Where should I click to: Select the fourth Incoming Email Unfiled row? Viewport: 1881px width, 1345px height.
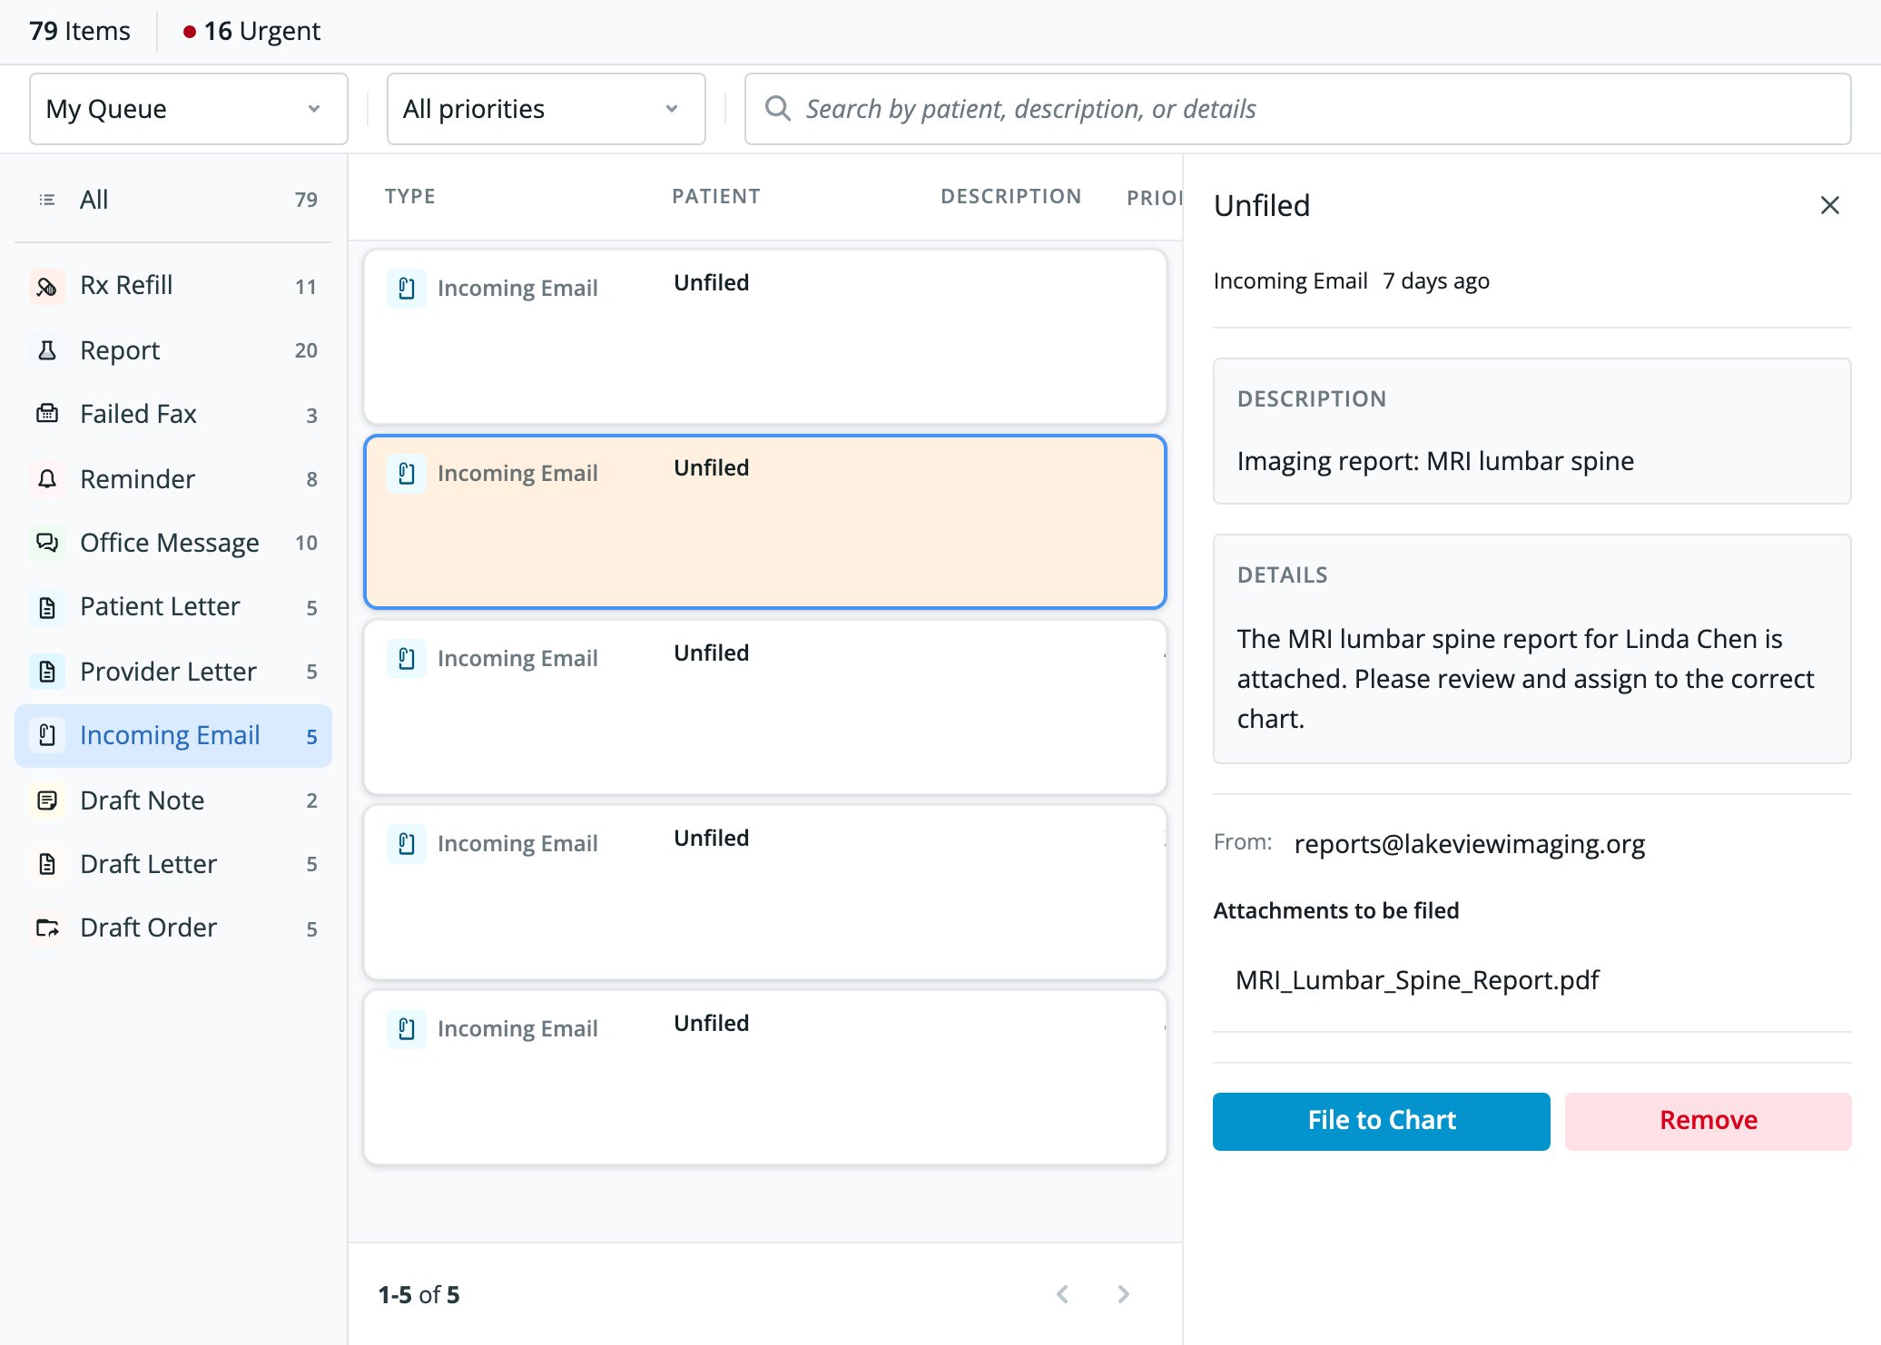point(765,892)
